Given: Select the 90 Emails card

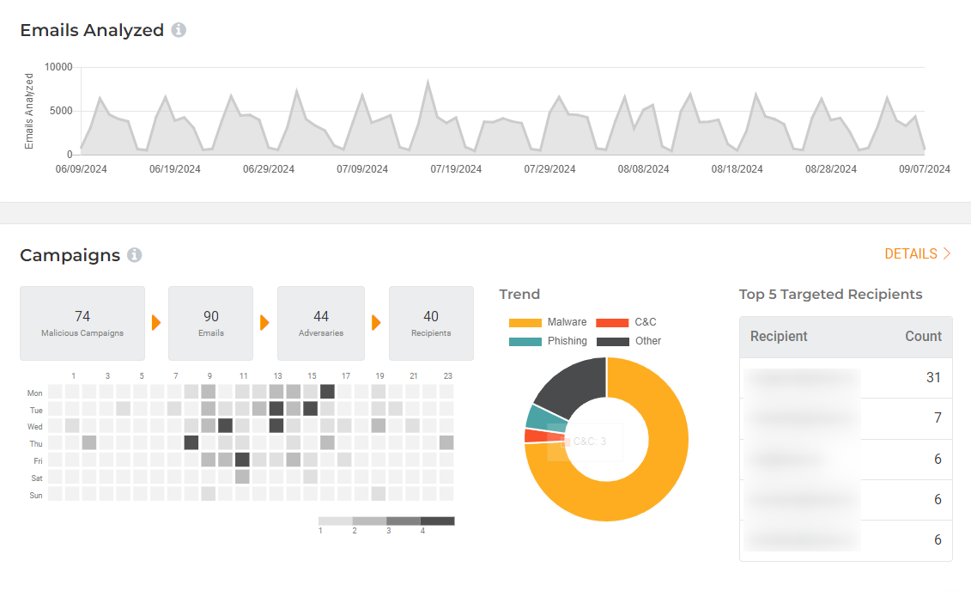Looking at the screenshot, I should click(210, 323).
